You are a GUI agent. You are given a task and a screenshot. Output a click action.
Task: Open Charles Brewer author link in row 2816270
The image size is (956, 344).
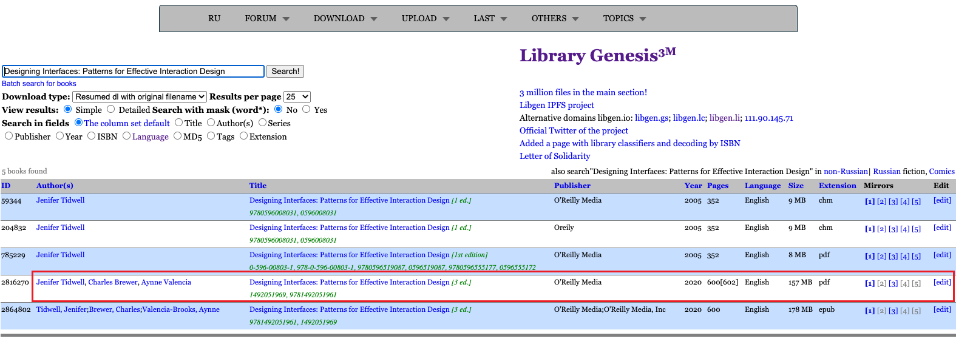113,282
